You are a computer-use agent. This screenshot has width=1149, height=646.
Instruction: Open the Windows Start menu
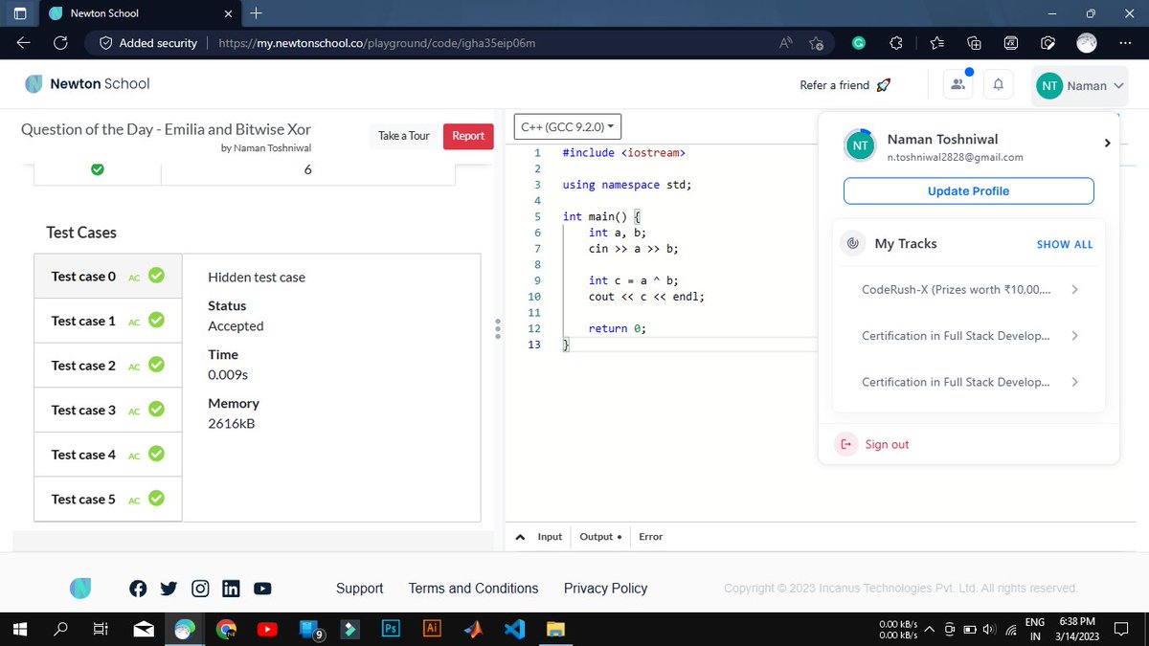[22, 629]
